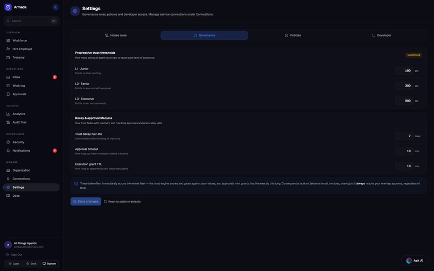Screen dimensions: 434x271
Task: Open the Audit Trail page
Action: click(32, 122)
